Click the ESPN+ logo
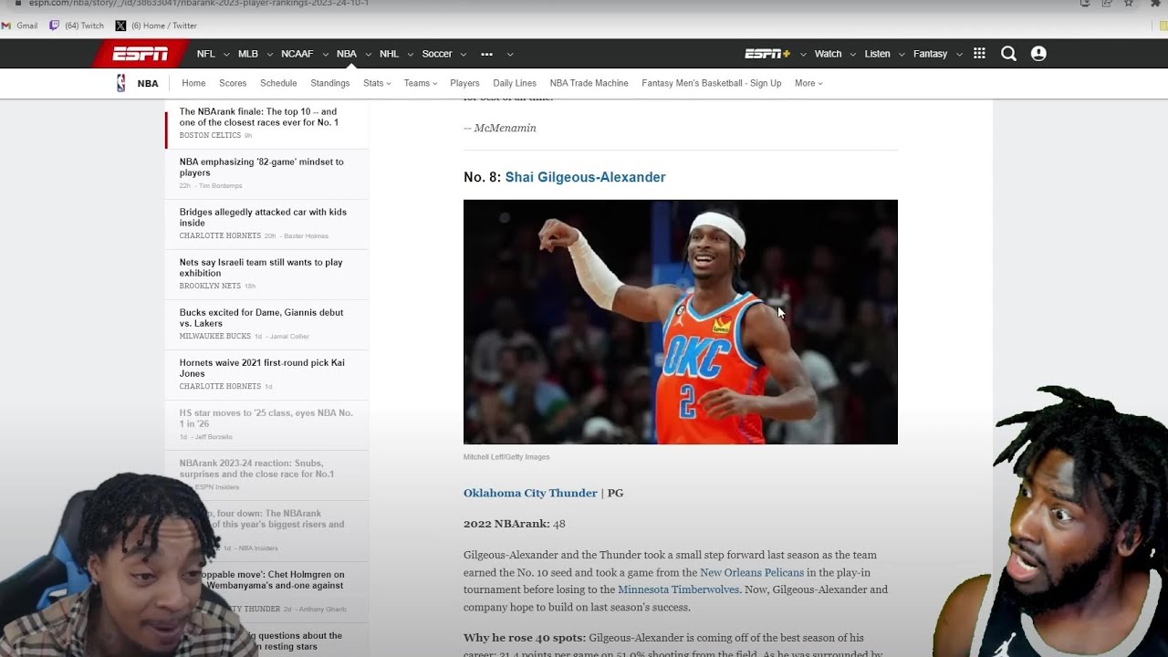 (767, 54)
